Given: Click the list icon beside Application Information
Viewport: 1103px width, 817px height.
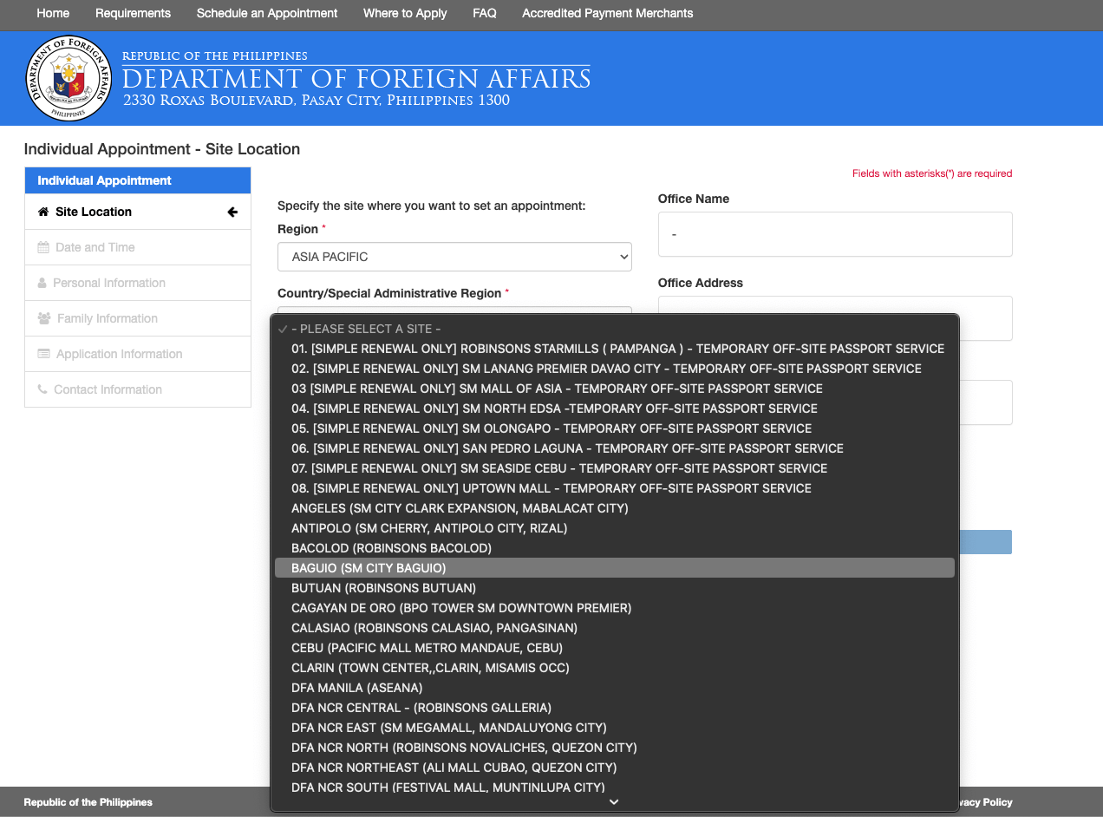Looking at the screenshot, I should click(43, 354).
